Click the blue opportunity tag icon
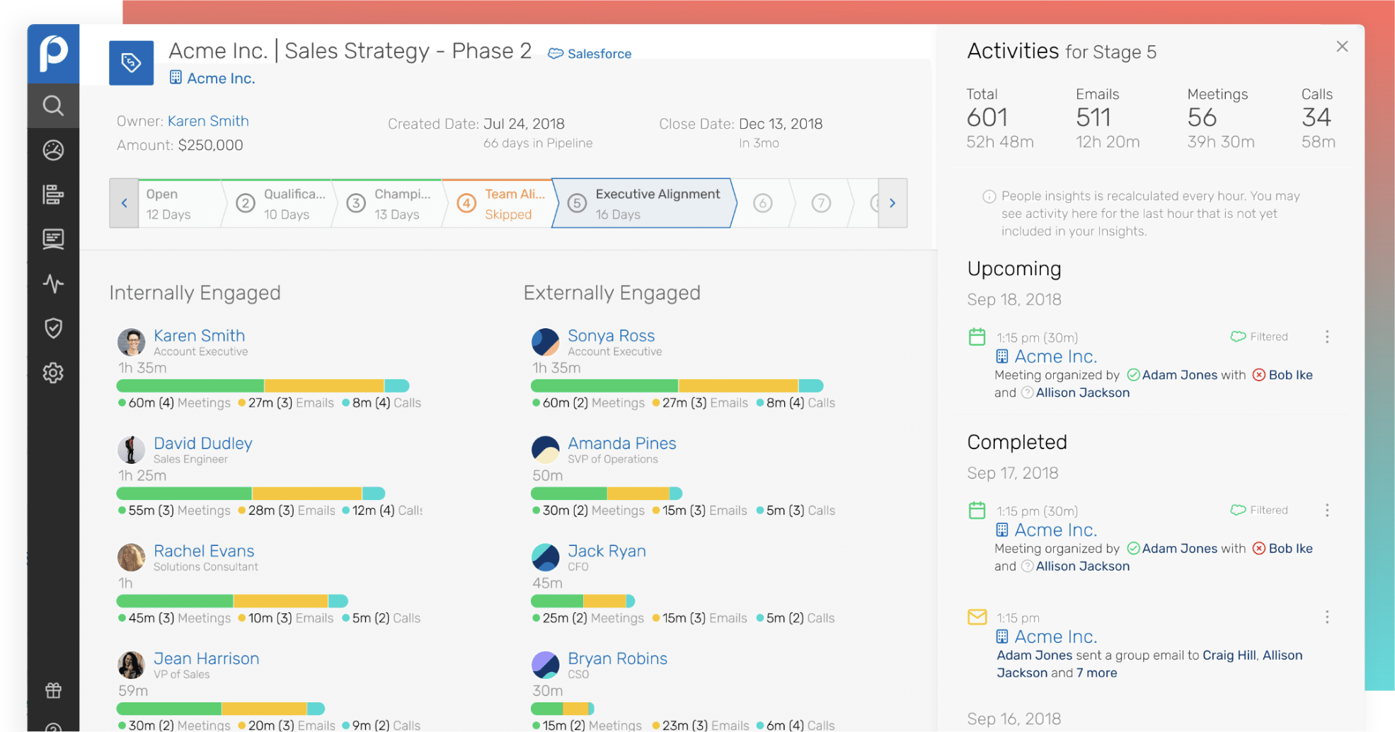The height and width of the screenshot is (732, 1395). coord(131,63)
